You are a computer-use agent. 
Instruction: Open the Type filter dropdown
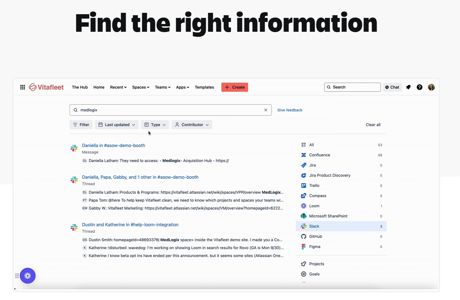tap(155, 125)
